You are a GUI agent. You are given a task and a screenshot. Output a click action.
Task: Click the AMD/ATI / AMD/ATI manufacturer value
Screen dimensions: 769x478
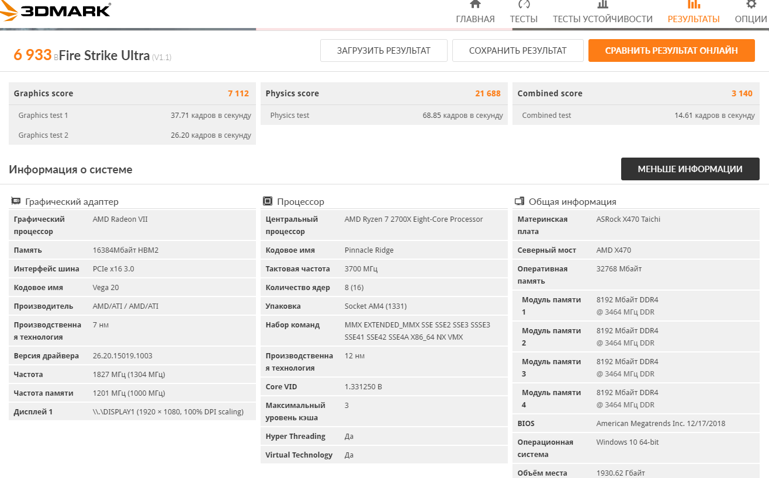(x=126, y=306)
